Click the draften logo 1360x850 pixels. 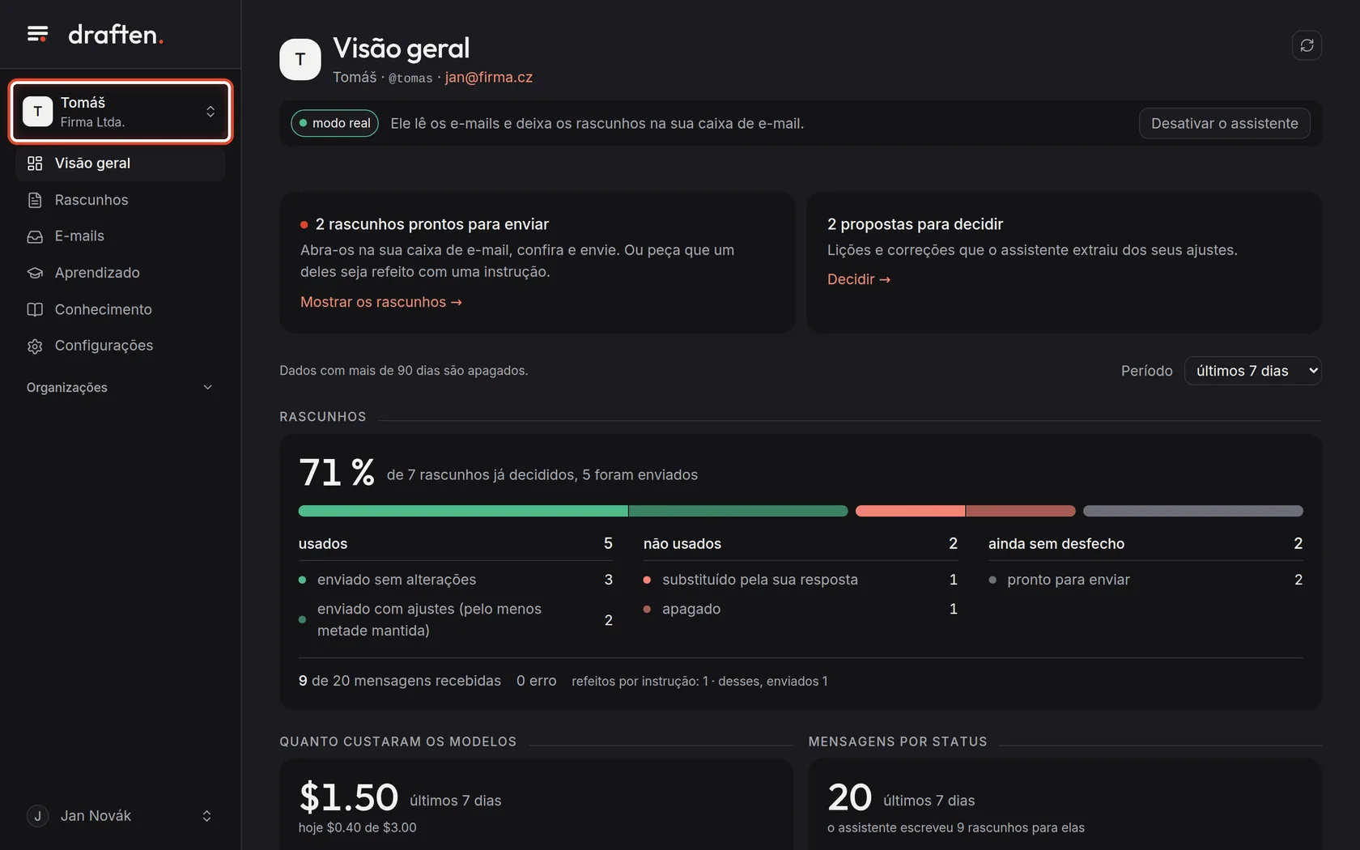point(116,34)
